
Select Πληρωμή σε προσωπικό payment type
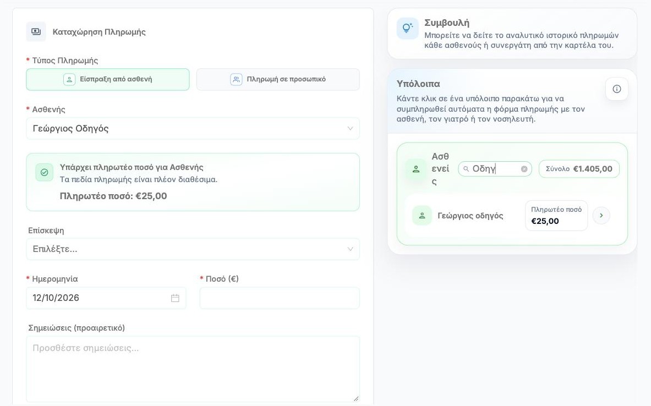point(278,79)
